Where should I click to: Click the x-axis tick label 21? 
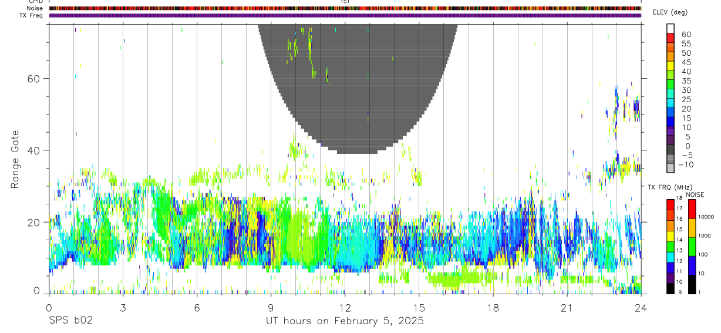click(567, 307)
